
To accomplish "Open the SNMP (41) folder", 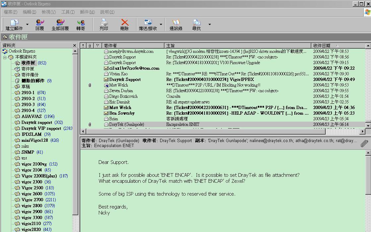I will 29,152.
